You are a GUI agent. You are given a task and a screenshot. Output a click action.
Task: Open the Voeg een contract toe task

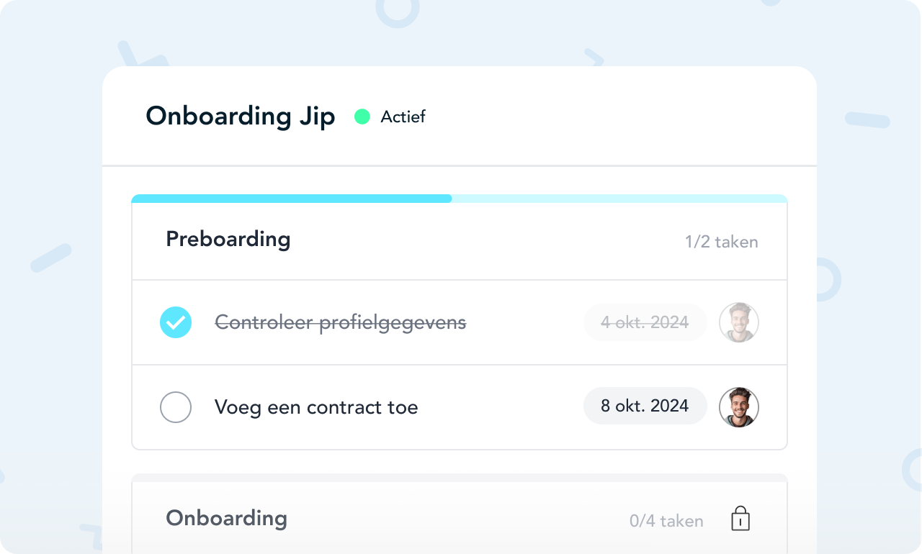pyautogui.click(x=316, y=407)
